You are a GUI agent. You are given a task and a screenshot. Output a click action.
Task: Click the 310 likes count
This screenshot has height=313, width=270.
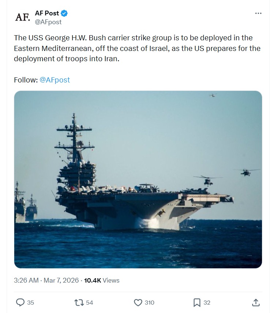[x=149, y=303]
